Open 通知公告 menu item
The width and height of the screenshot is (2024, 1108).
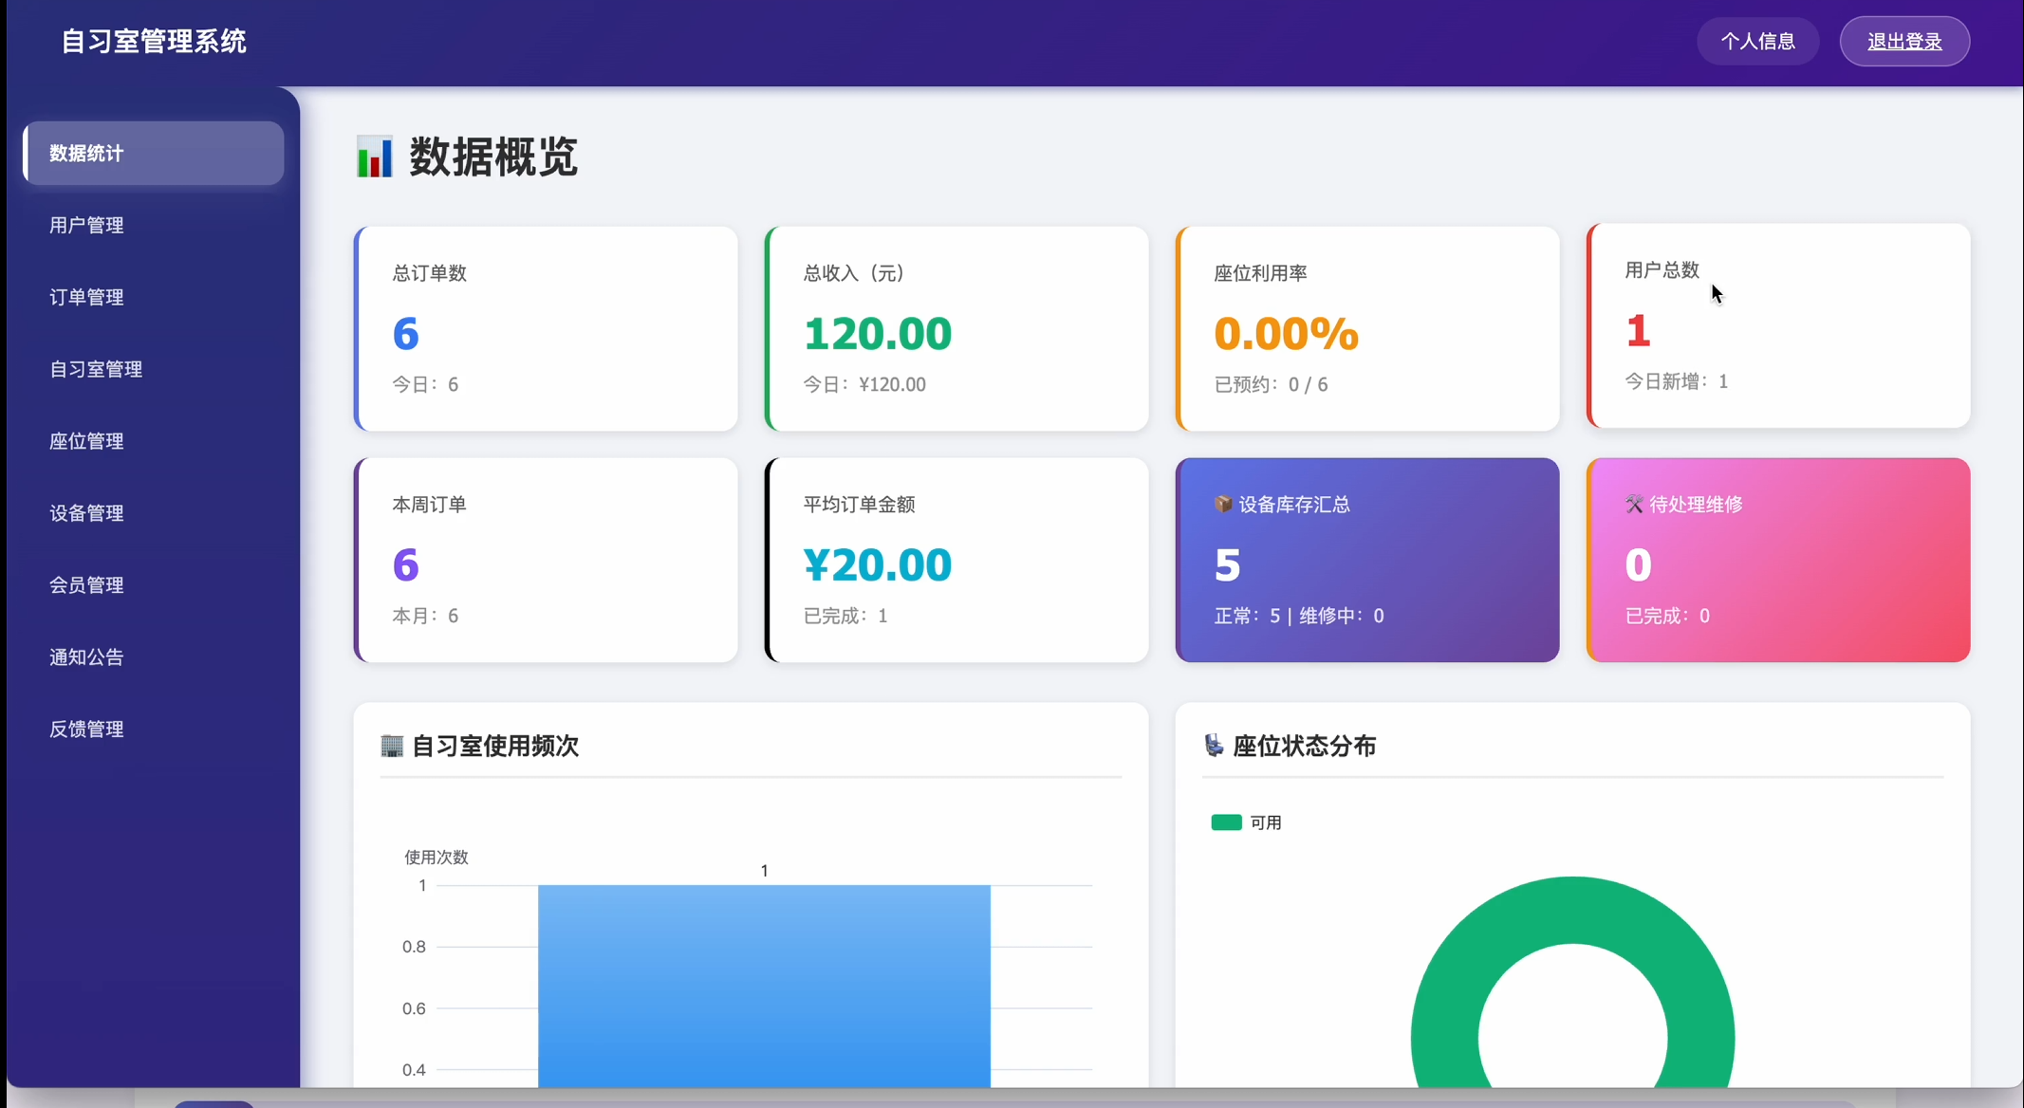(x=86, y=657)
